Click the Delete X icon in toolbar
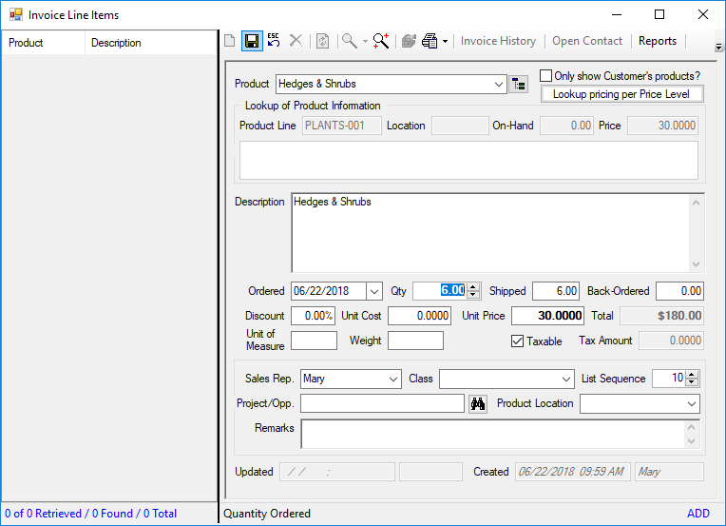This screenshot has width=726, height=526. click(296, 41)
